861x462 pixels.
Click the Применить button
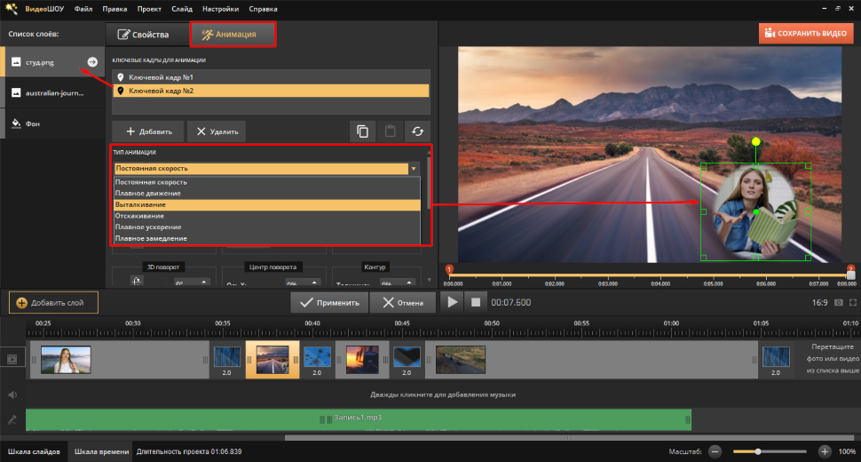[x=329, y=303]
